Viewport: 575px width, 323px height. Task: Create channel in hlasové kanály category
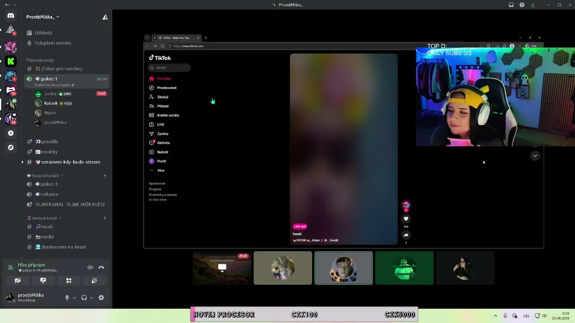105,175
